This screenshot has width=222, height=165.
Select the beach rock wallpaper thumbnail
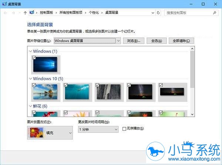coord(45,92)
